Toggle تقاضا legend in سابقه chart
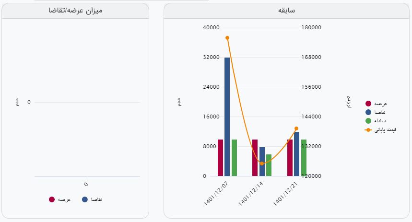Image resolution: width=412 pixels, height=222 pixels. 377,112
